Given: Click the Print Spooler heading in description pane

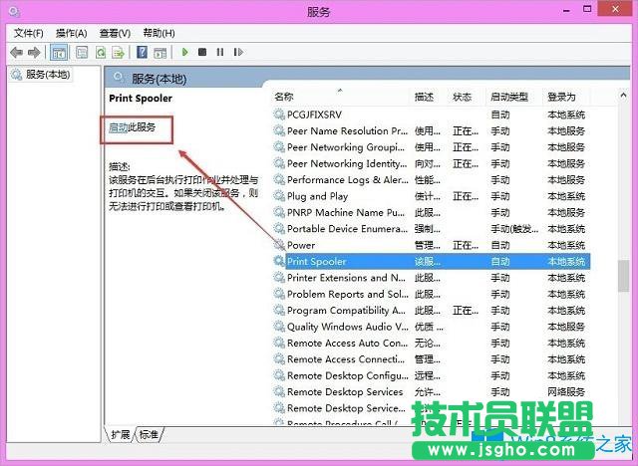Looking at the screenshot, I should pos(141,99).
